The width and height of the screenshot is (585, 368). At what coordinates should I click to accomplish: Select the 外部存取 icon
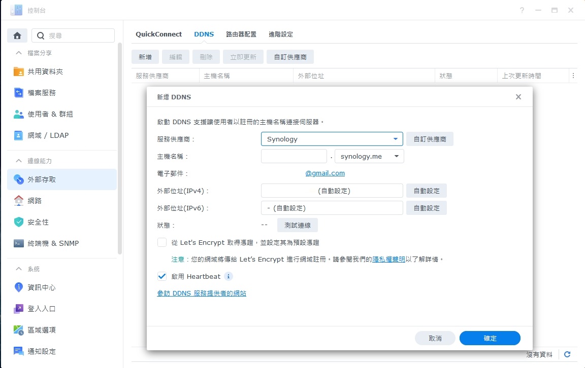tap(18, 179)
